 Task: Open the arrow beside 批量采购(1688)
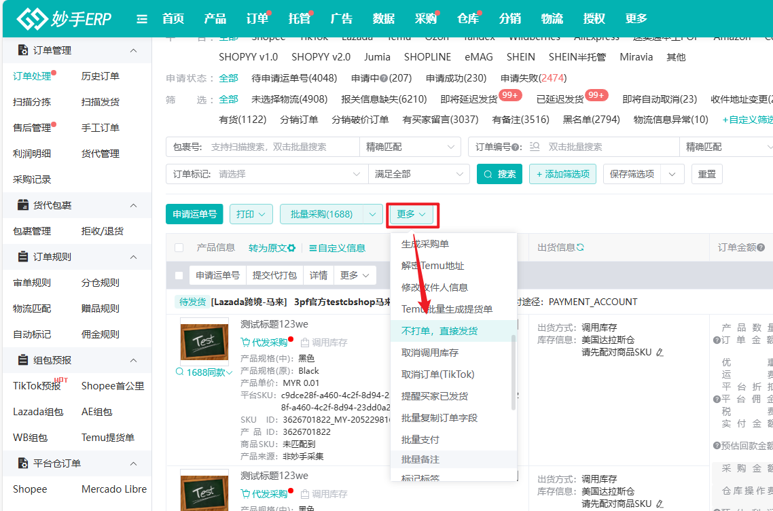[373, 214]
